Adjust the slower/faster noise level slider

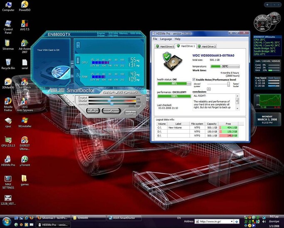[x=228, y=84]
